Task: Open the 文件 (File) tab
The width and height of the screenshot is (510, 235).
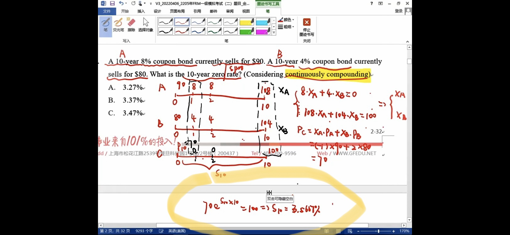Action: [x=107, y=11]
